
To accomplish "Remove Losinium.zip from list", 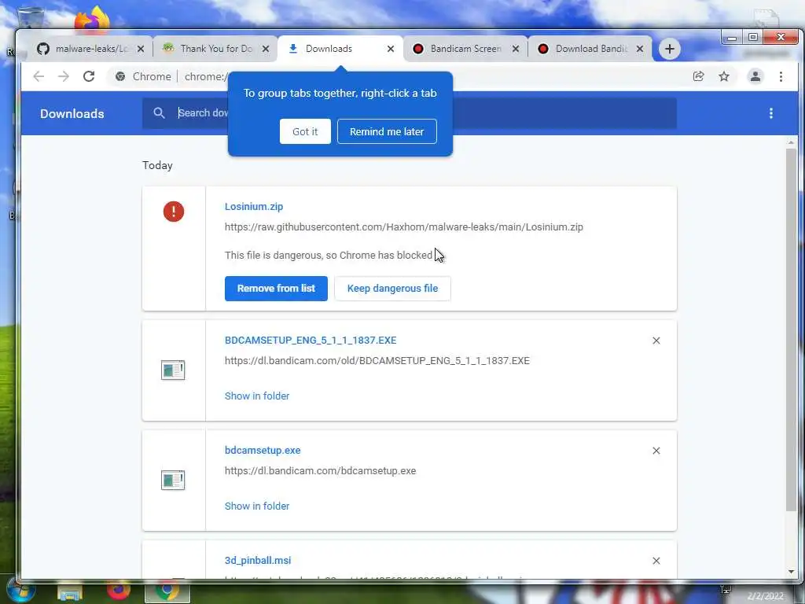I will pos(276,288).
